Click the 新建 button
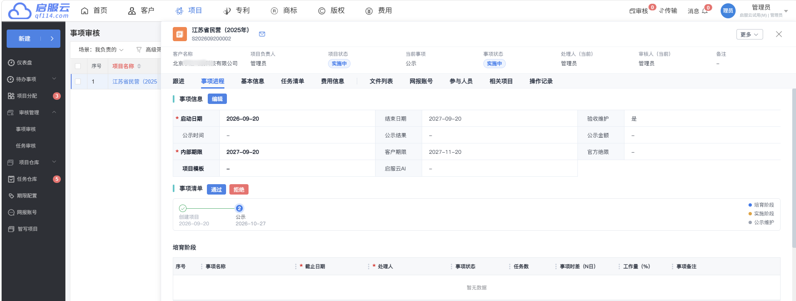Image resolution: width=796 pixels, height=301 pixels. click(x=33, y=39)
